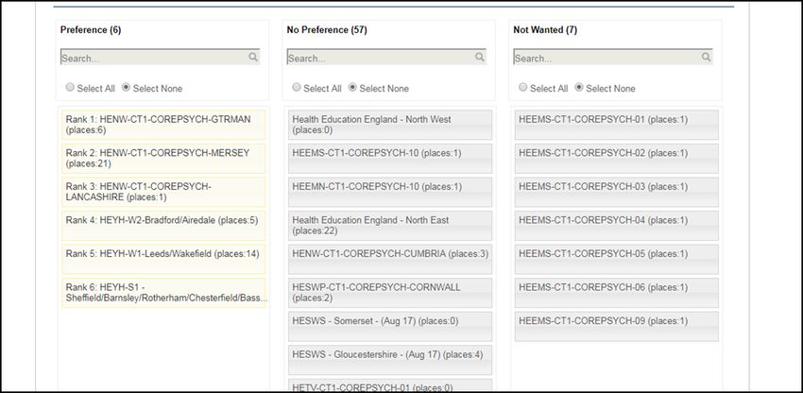The height and width of the screenshot is (393, 803).
Task: Focus the Preference search field
Action: pos(160,58)
